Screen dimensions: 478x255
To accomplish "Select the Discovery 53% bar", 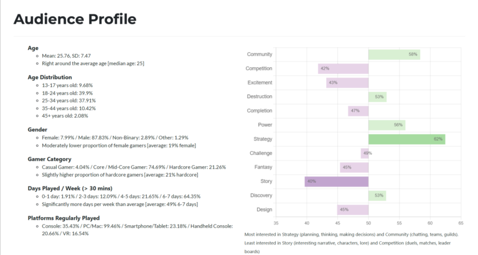I will [377, 195].
